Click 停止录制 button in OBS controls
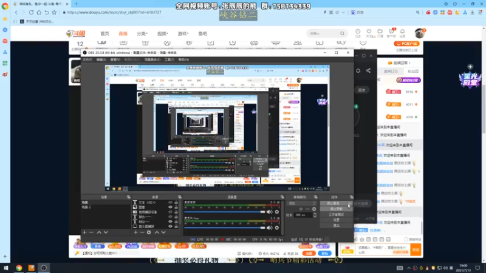Screen dimensions: 486x273 (336, 209)
